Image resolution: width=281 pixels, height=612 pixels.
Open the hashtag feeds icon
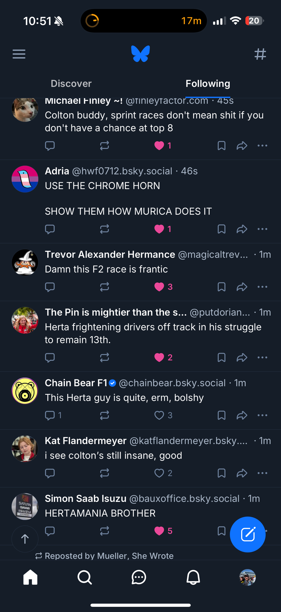pos(260,54)
